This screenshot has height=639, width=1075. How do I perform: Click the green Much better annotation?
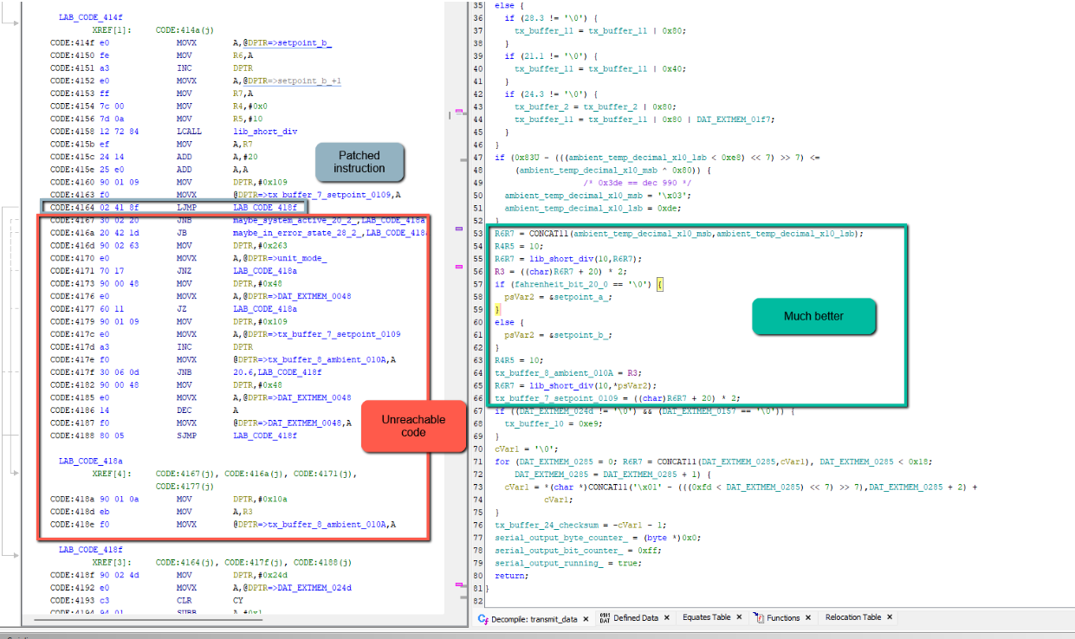pos(814,316)
